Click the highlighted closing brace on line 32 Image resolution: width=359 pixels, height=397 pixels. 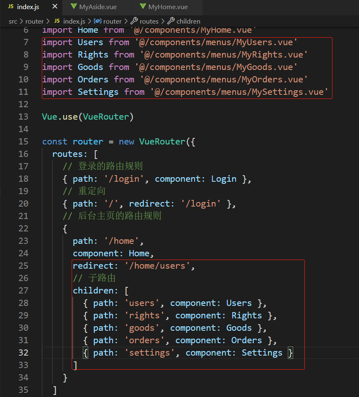(x=290, y=353)
